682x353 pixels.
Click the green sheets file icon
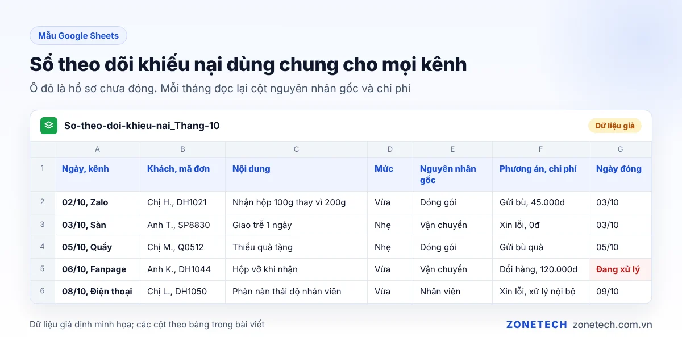(x=49, y=126)
